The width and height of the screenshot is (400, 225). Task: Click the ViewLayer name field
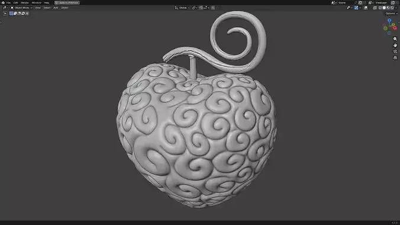382,2
